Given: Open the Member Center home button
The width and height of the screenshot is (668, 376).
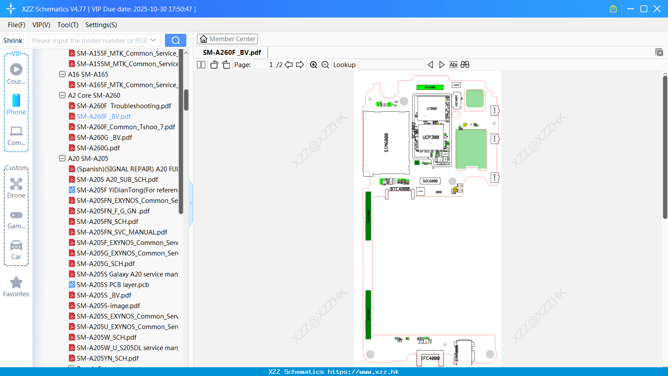Looking at the screenshot, I should click(x=227, y=39).
